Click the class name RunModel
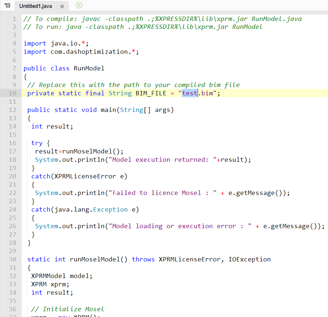Screen dimensions: 328x317 [89, 68]
